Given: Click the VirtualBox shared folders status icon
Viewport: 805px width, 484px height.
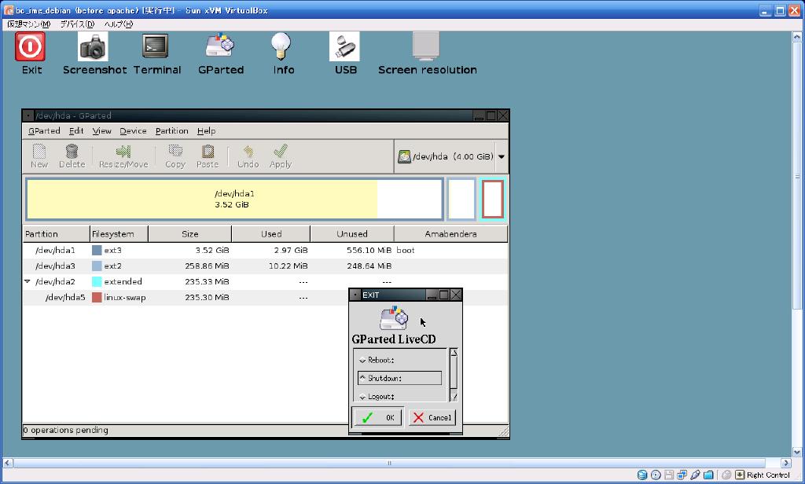Looking at the screenshot, I should coord(709,475).
